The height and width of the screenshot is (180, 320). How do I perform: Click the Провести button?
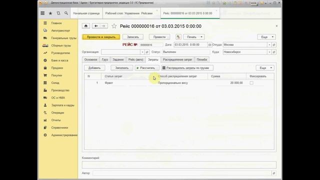coord(159,37)
